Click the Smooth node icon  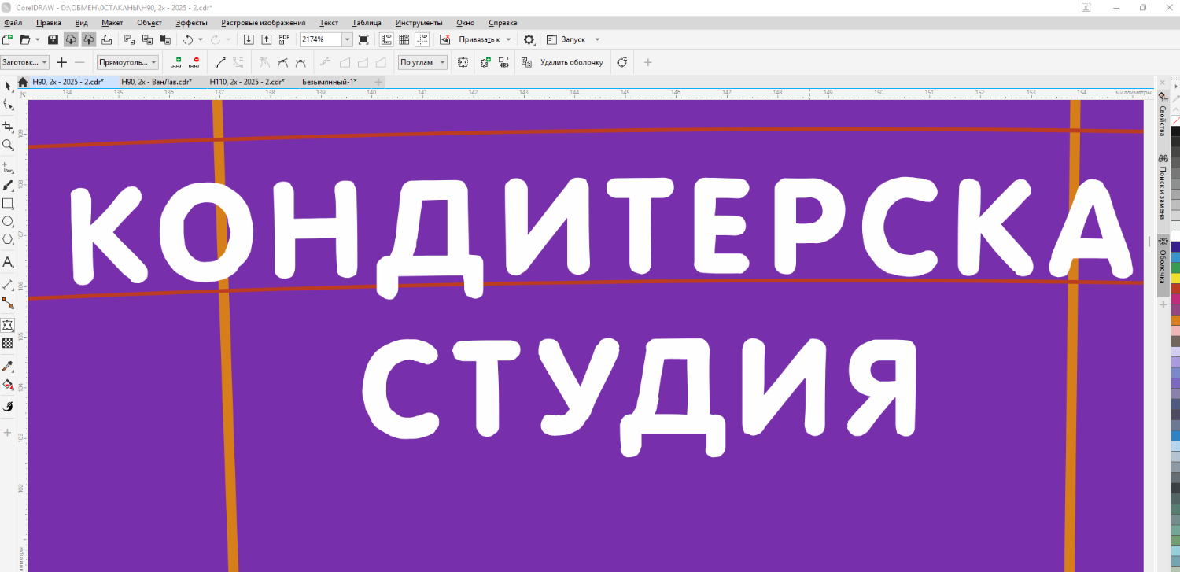(x=282, y=62)
